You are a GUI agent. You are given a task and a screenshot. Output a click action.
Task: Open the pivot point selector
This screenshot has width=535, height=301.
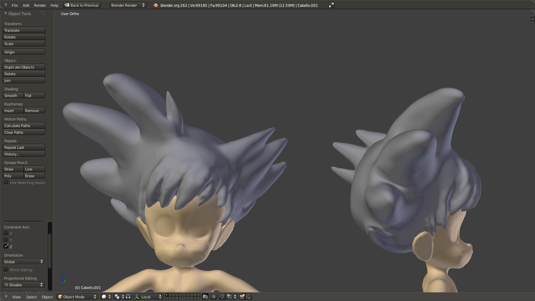click(119, 297)
